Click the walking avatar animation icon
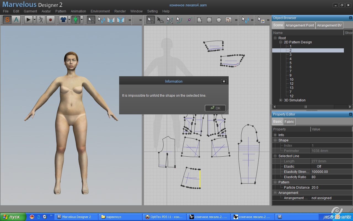The image size is (353, 221). tap(41, 20)
